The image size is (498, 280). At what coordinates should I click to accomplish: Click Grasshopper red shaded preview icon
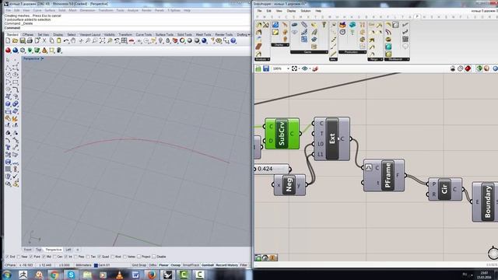[x=468, y=68]
